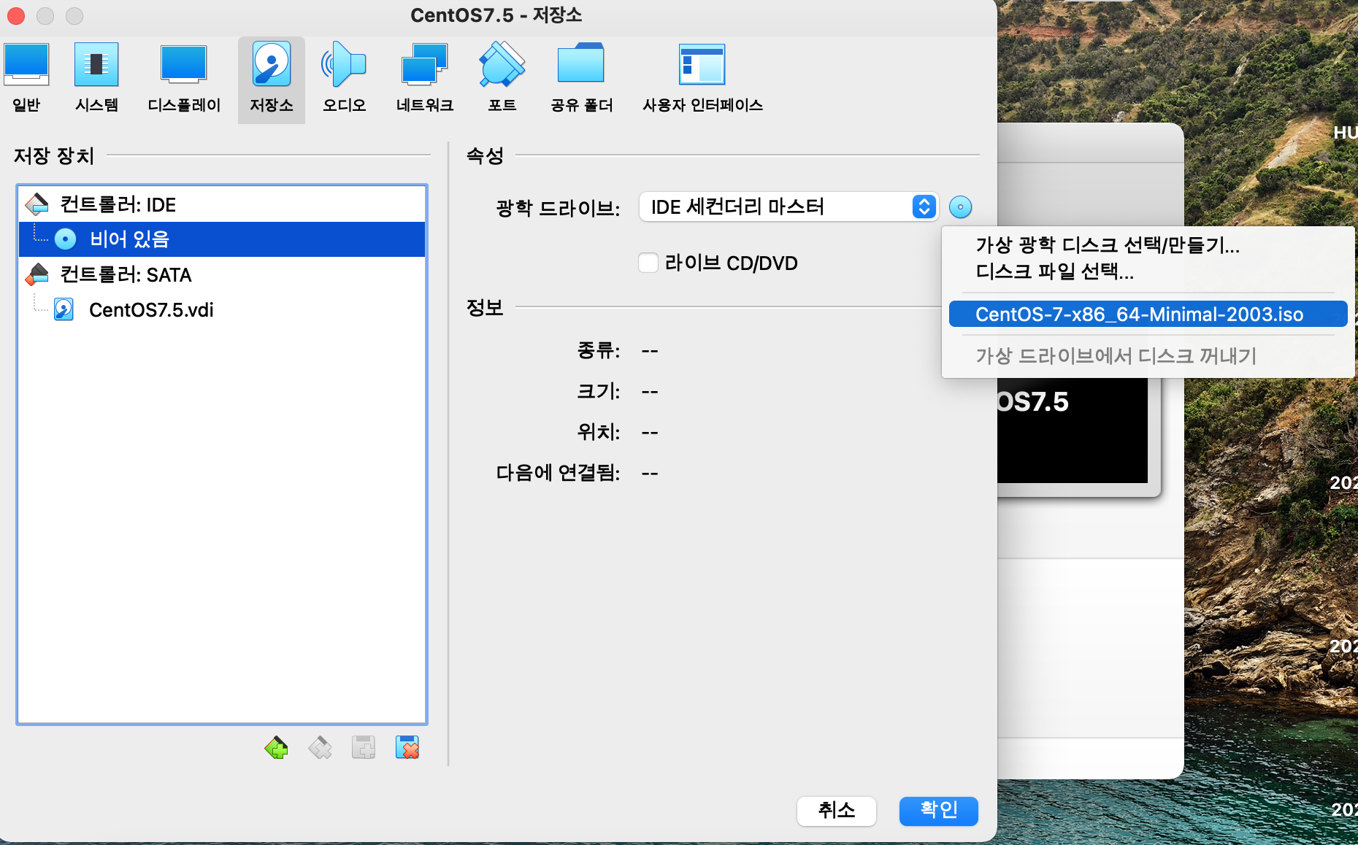Click the 확인 (OK) button

coord(939,811)
